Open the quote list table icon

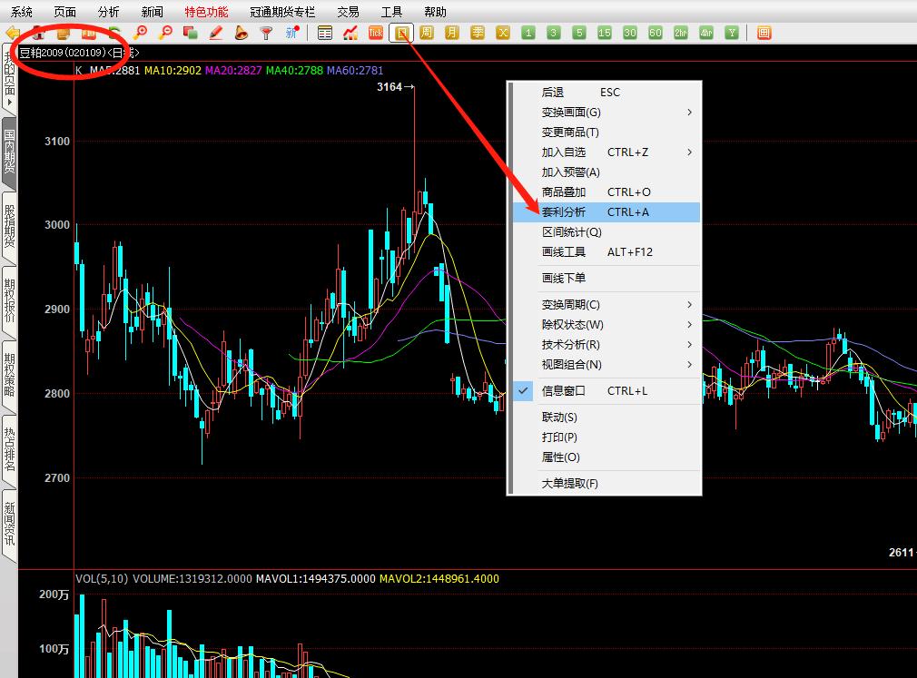[x=325, y=33]
